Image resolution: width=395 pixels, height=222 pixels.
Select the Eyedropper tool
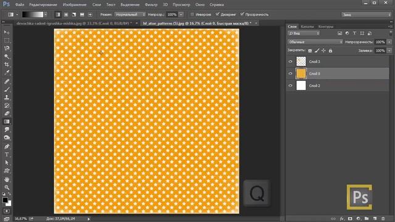pos(7,73)
